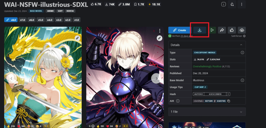Expand the 1 File section

(x=207, y=112)
